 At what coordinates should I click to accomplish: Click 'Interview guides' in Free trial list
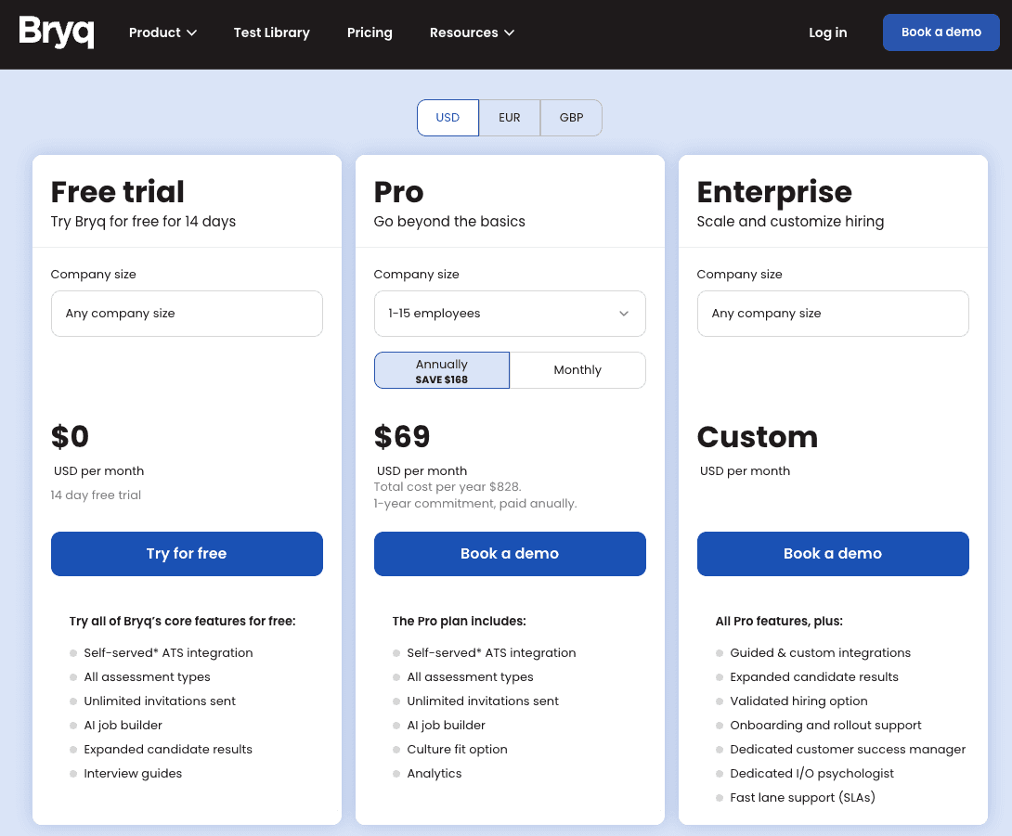pyautogui.click(x=133, y=774)
